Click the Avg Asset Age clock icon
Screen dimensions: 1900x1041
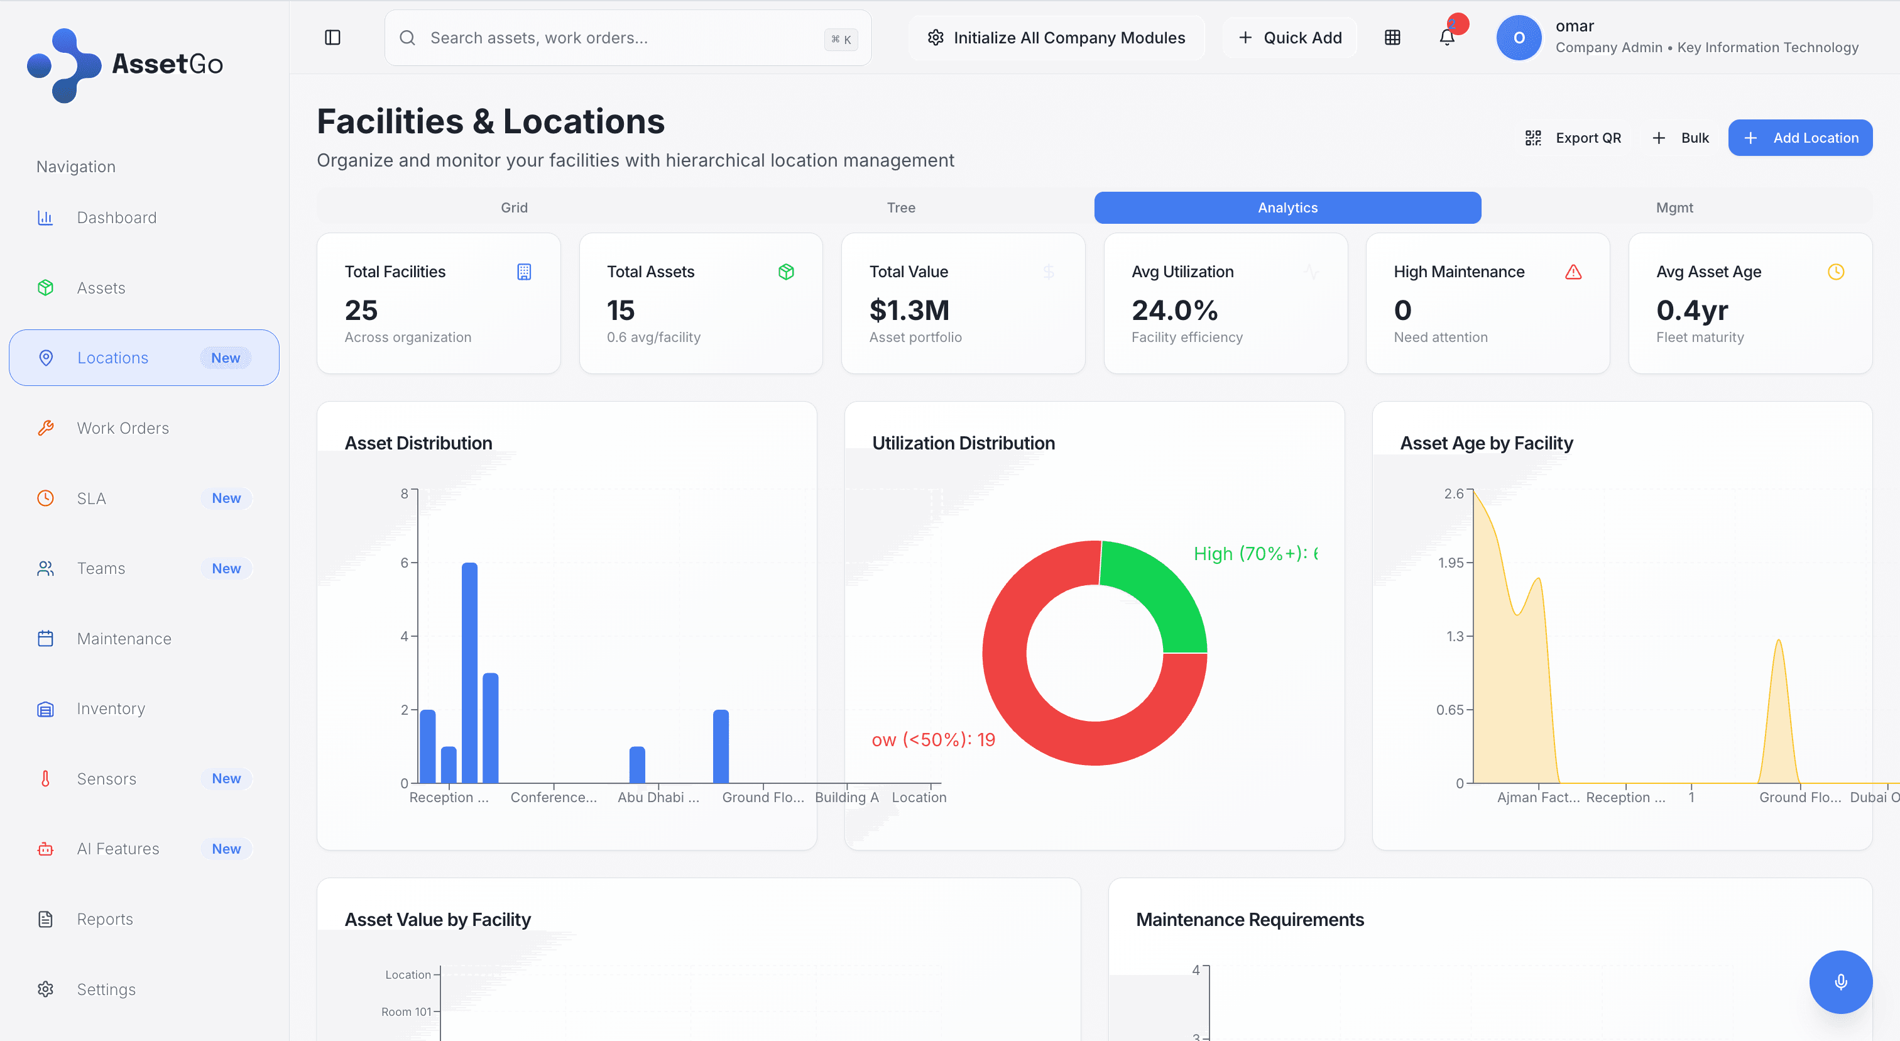coord(1836,272)
